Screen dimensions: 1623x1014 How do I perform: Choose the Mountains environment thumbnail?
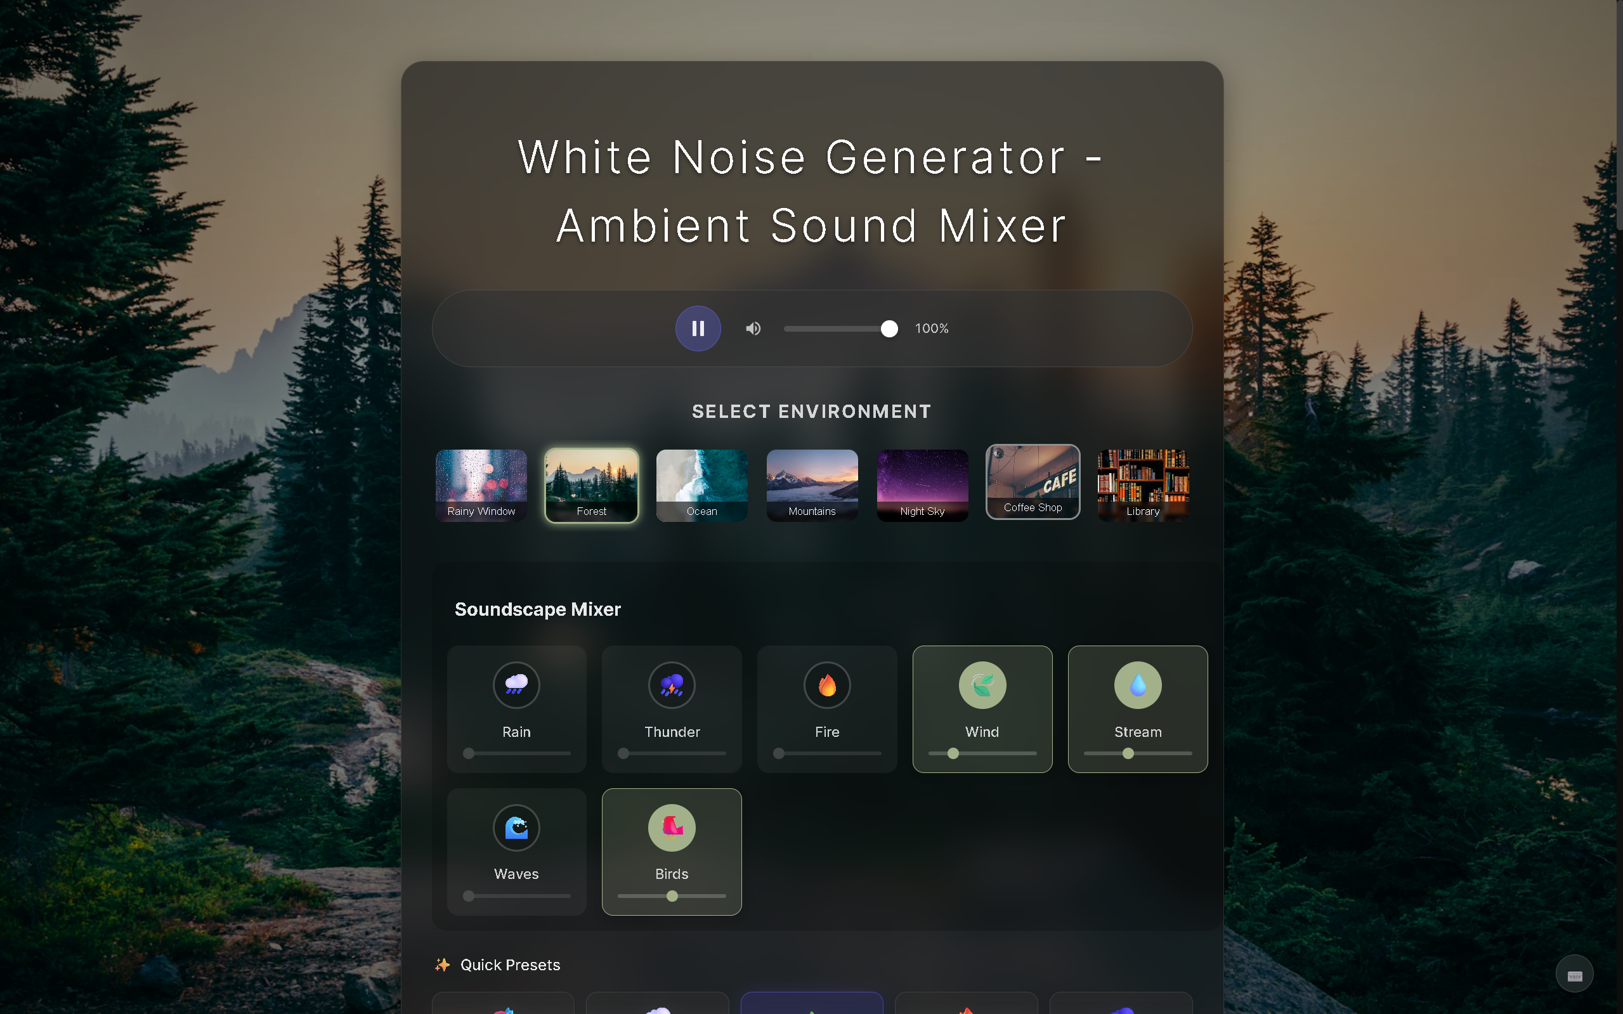point(812,484)
